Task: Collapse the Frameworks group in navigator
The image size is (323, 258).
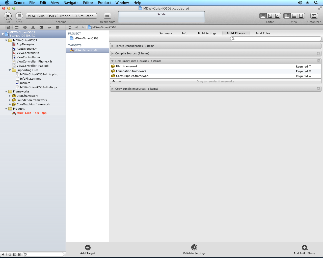Action: 6,92
